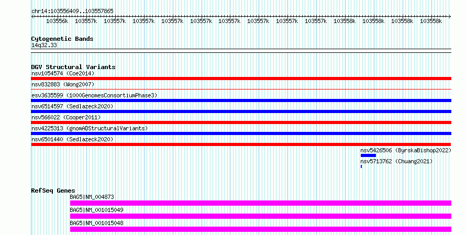Screen dimensions: 466x235
Task: Click the nsv1054574 (Coe2014) variant label
Action: [x=63, y=73]
